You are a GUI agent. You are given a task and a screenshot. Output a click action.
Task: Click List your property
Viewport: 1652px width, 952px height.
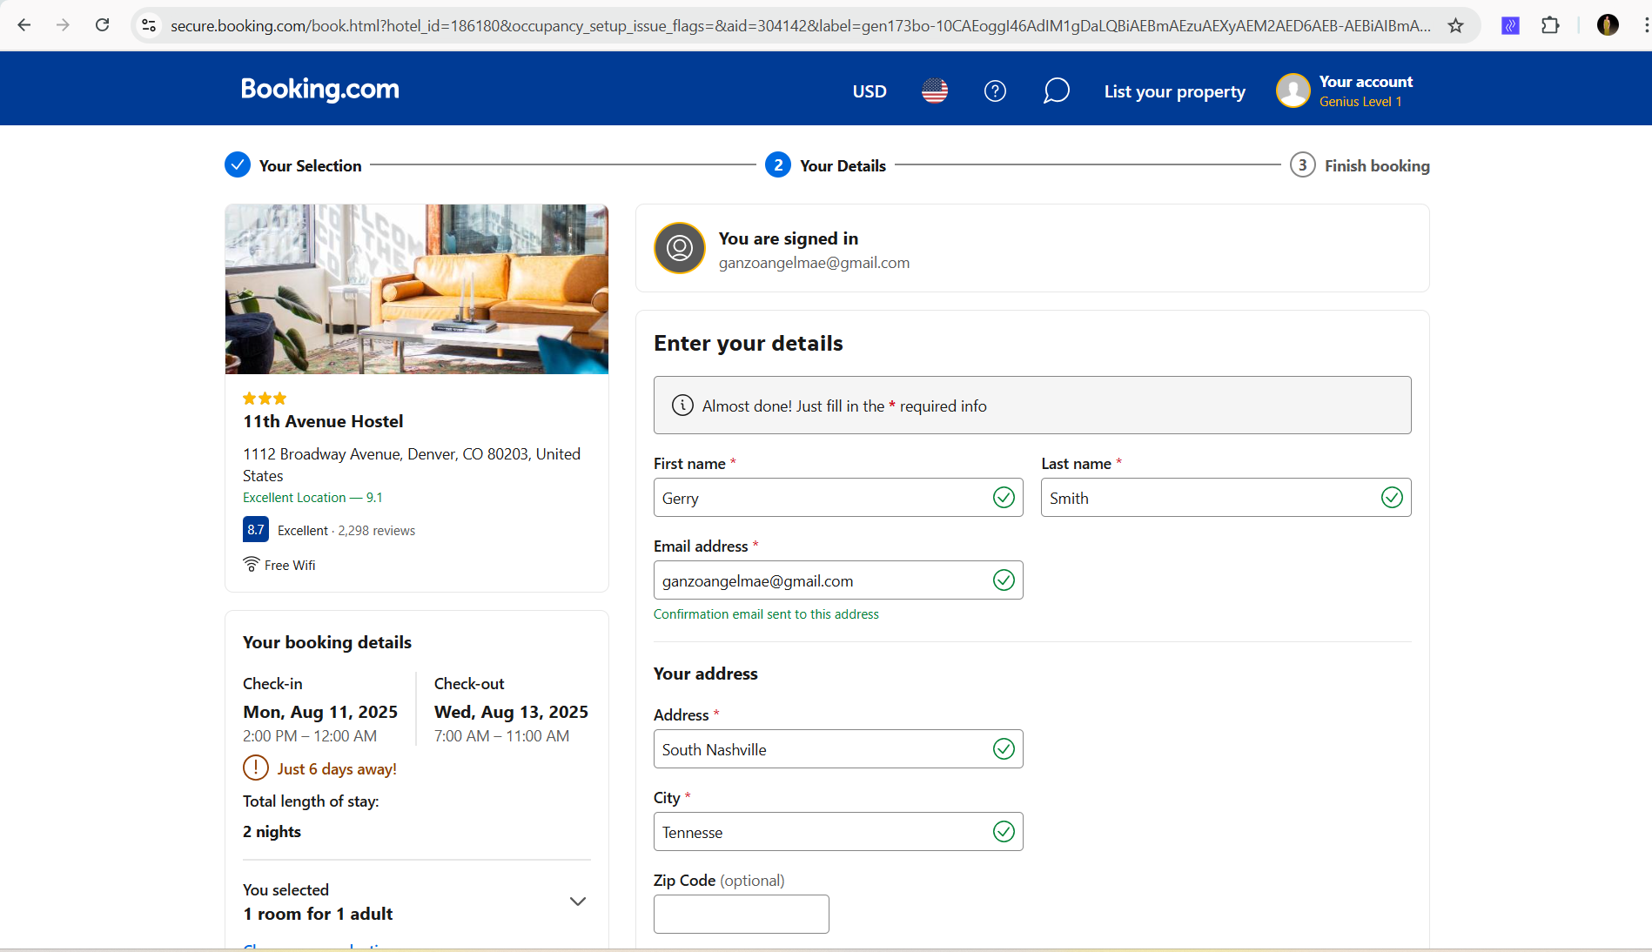point(1175,91)
